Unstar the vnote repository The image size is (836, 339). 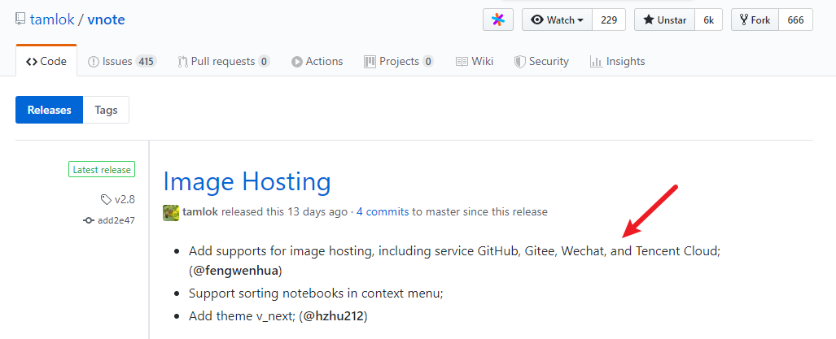664,20
